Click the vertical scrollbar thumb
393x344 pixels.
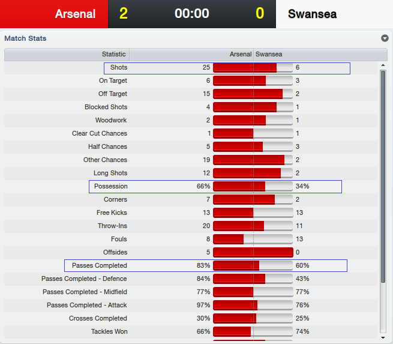coord(383,177)
